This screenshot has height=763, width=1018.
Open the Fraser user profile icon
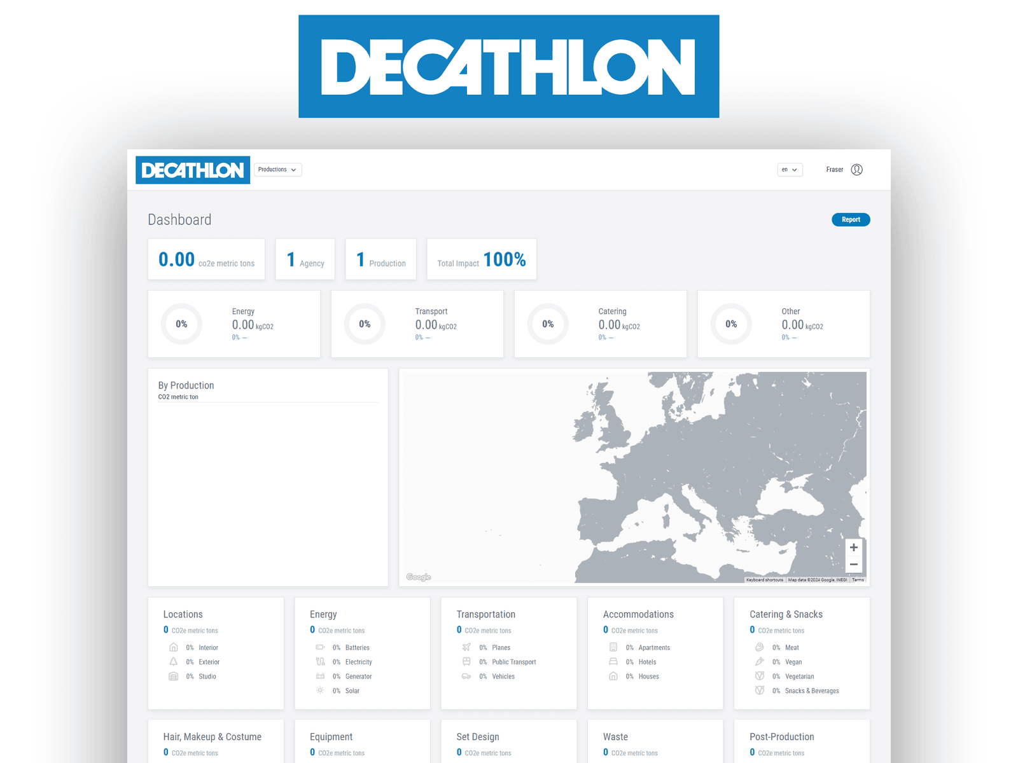(x=857, y=170)
